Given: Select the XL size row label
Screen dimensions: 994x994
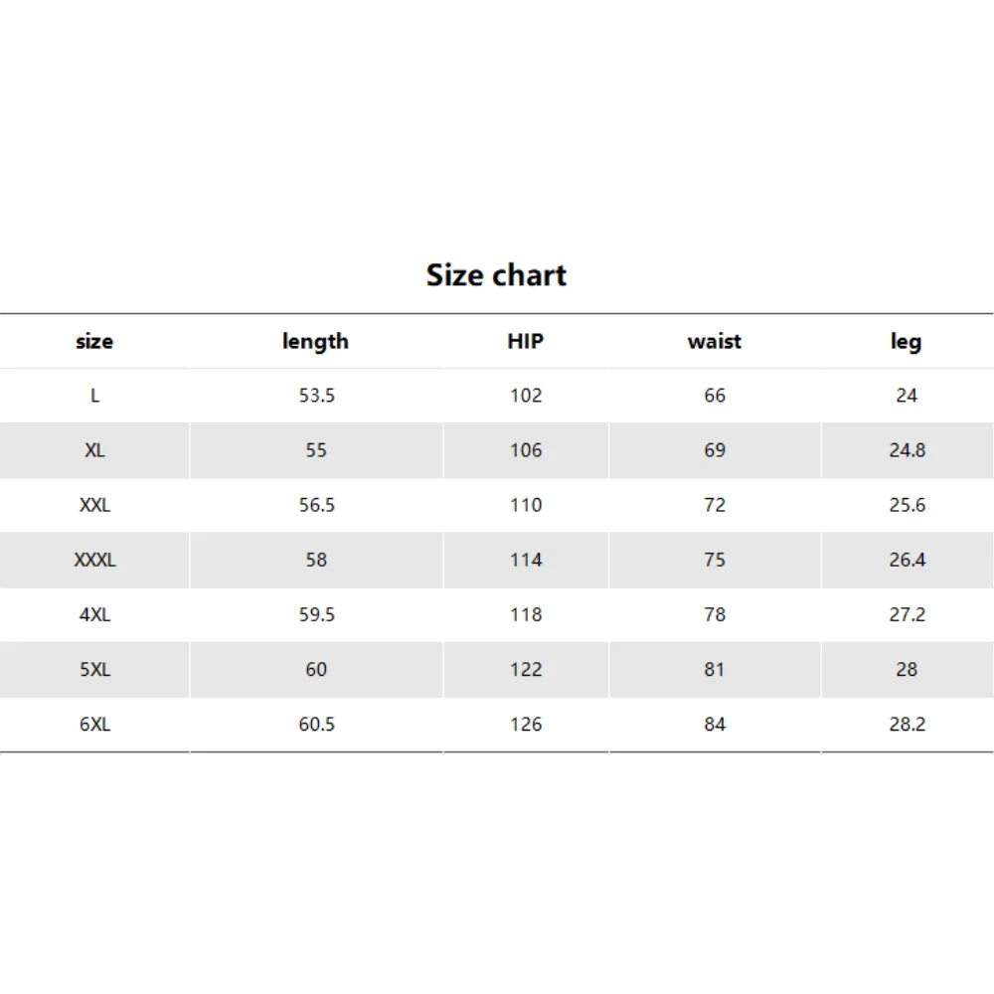Looking at the screenshot, I should pos(94,450).
